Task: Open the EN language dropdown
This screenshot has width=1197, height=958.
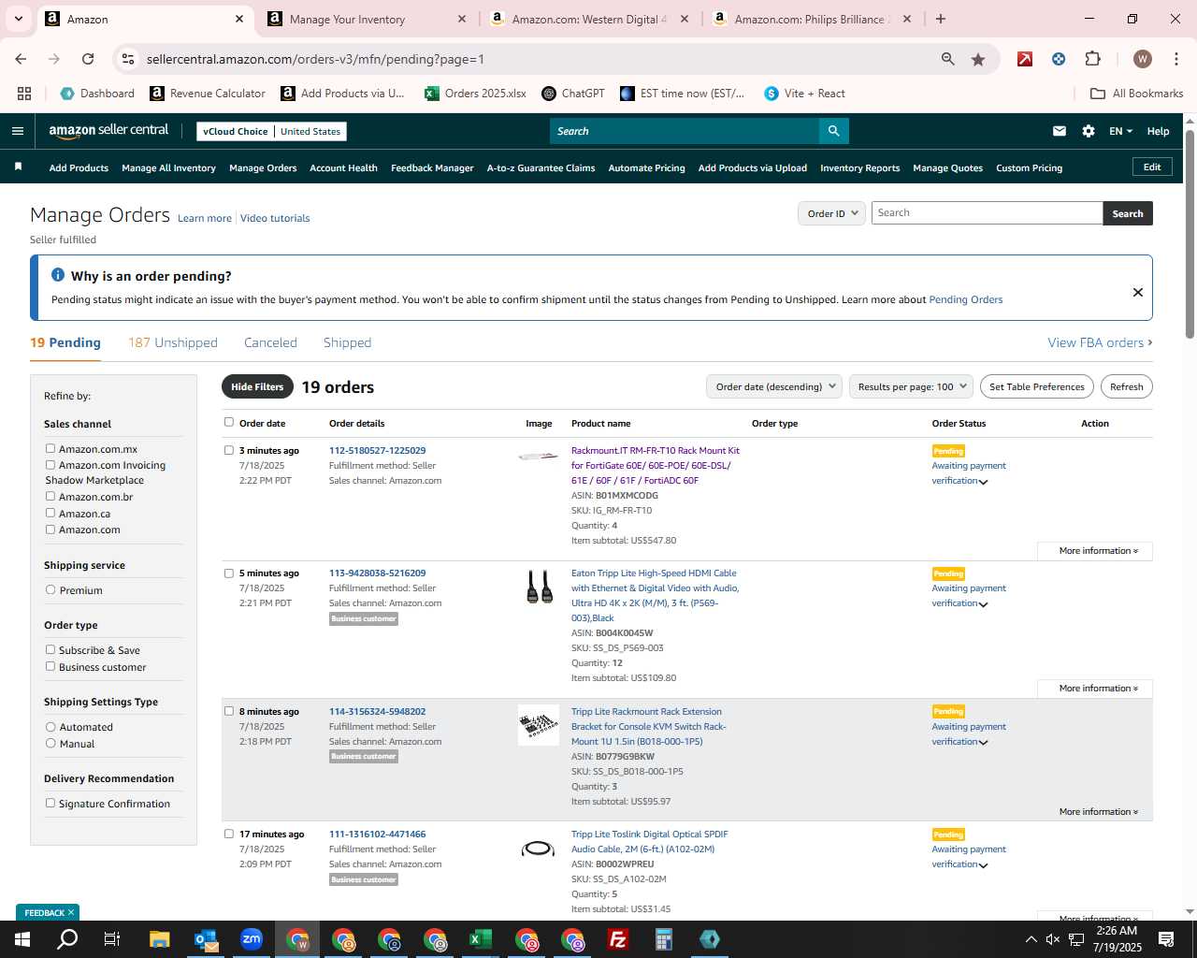Action: pos(1120,131)
